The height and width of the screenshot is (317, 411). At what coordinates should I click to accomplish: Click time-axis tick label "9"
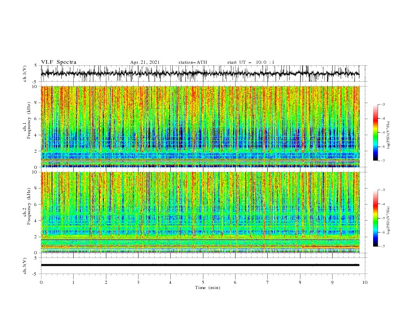[332, 282]
